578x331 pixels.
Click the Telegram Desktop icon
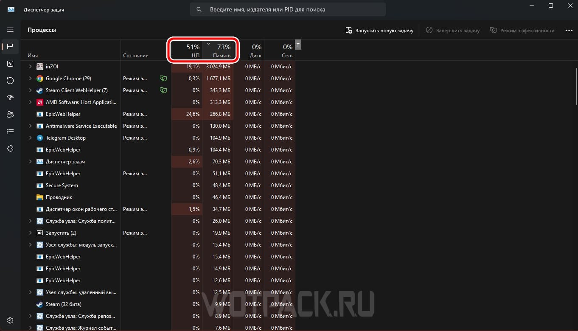point(40,138)
